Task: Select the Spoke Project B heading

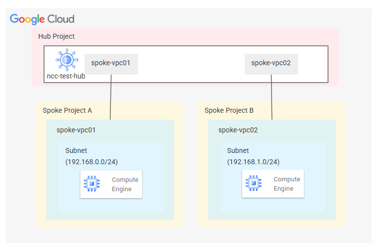Action: pos(229,110)
